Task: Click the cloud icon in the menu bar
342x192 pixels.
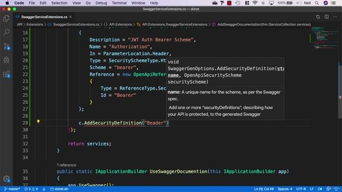Action: (x=215, y=3)
